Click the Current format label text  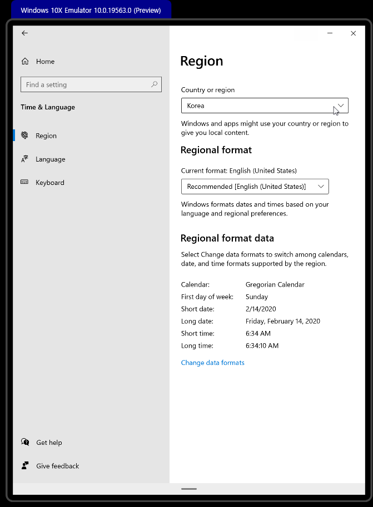click(239, 170)
